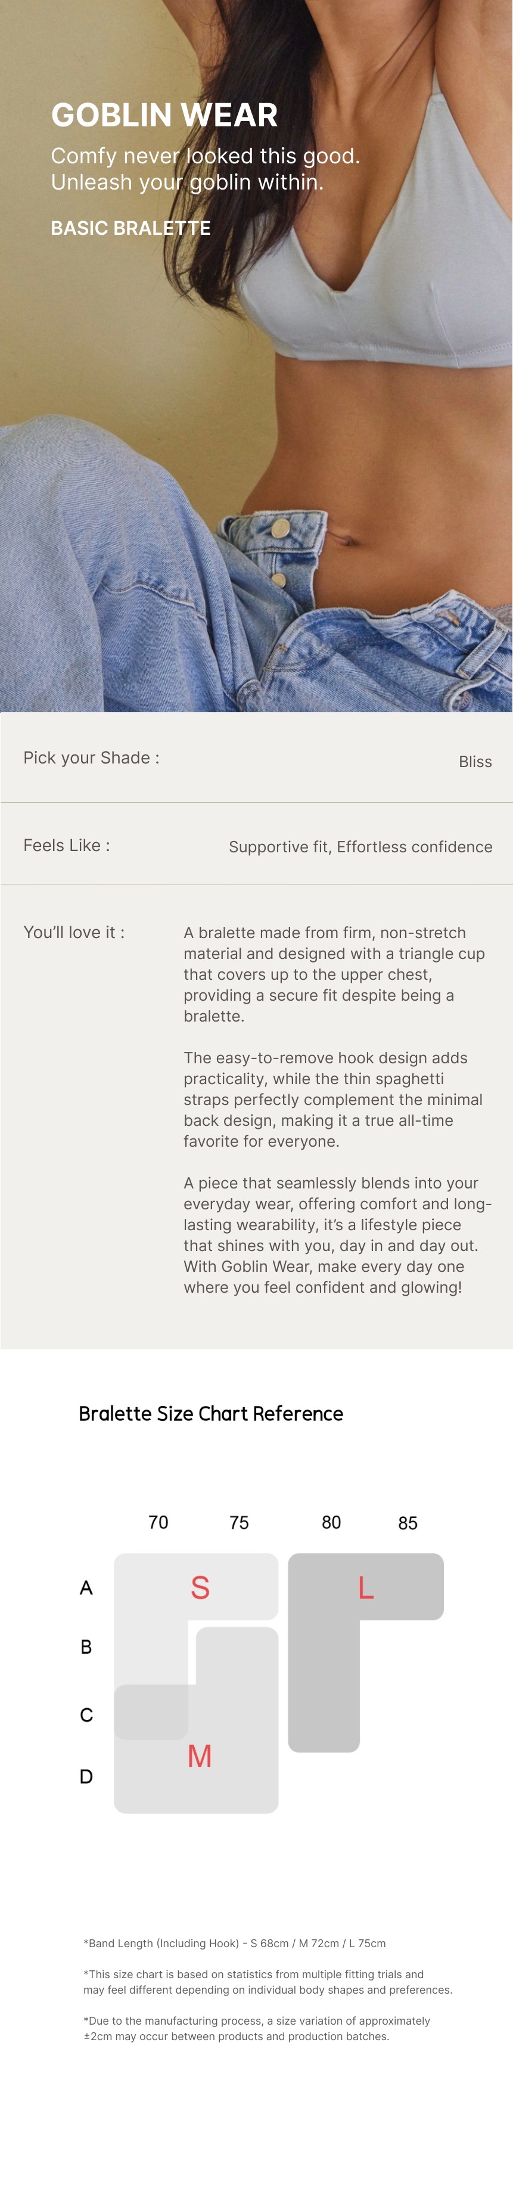Pick size L in the size chart
513x2207 pixels.
click(366, 1588)
